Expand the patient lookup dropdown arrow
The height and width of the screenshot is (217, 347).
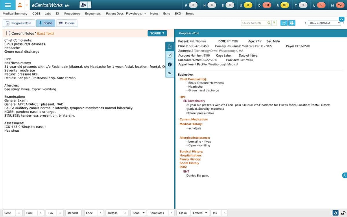point(89,5)
